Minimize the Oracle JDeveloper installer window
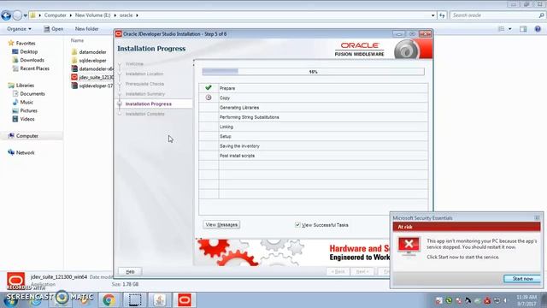The height and width of the screenshot is (308, 547). click(399, 34)
